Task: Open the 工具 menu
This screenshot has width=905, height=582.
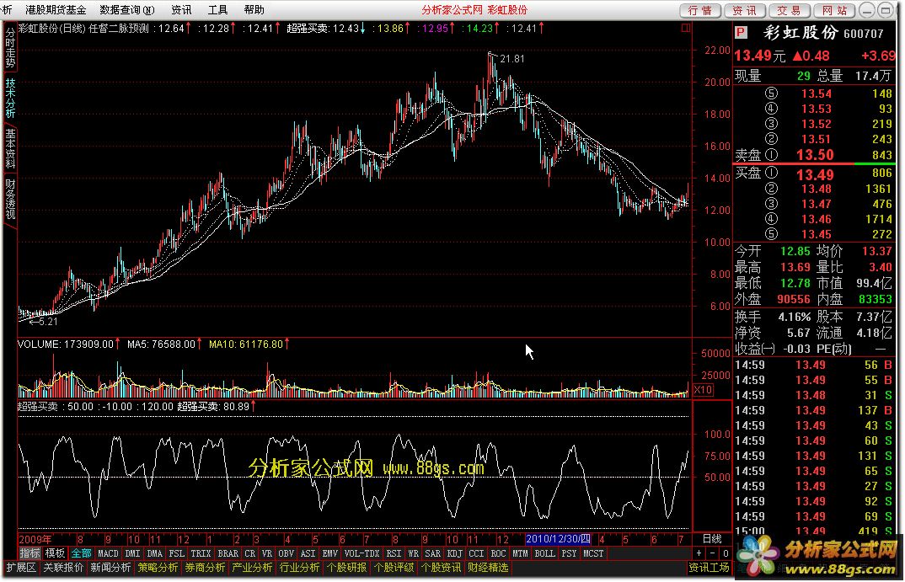Action: 217,10
